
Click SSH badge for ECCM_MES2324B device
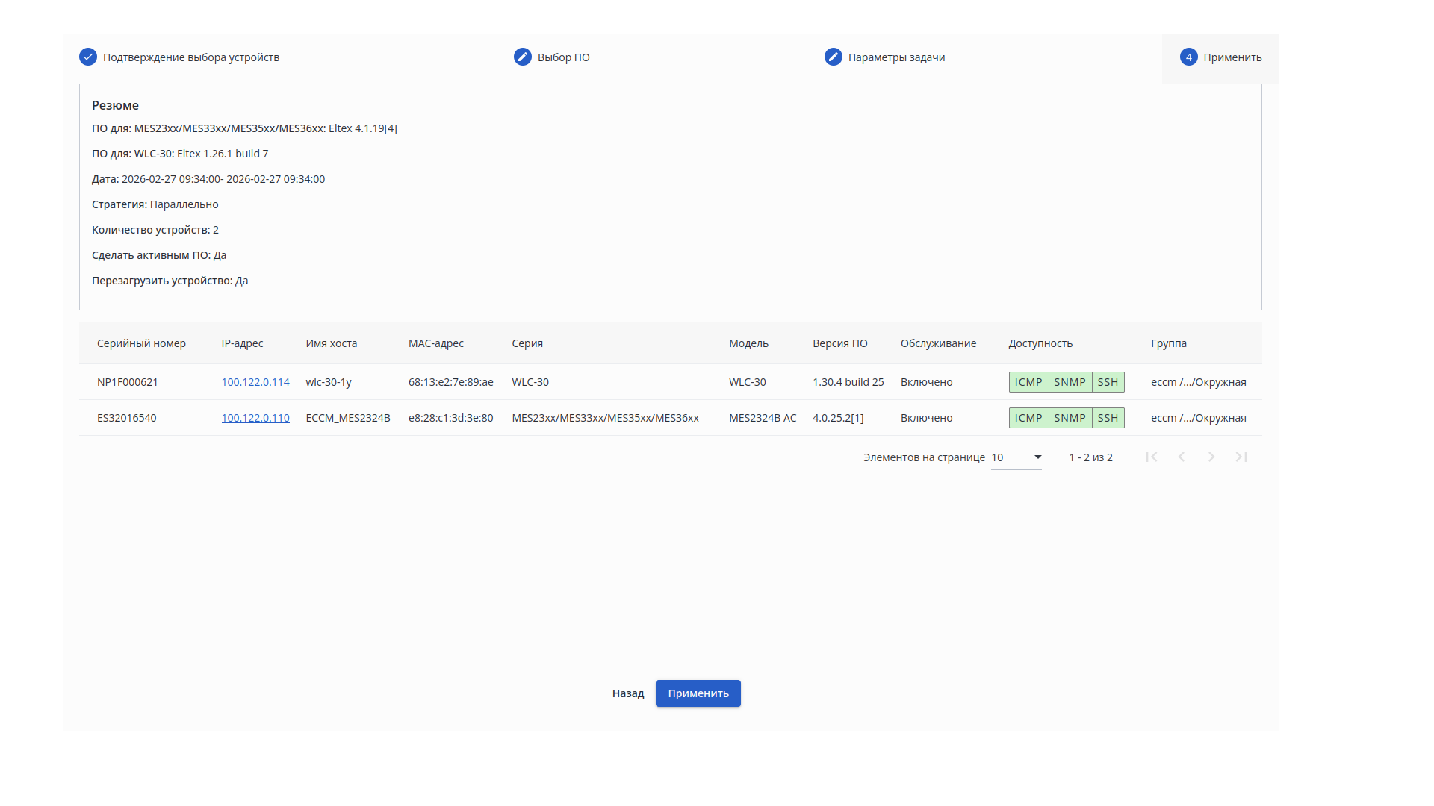1108,418
